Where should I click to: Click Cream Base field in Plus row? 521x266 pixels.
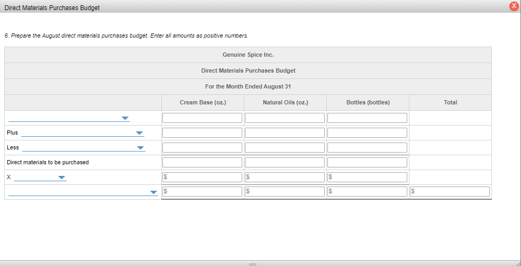pyautogui.click(x=203, y=132)
